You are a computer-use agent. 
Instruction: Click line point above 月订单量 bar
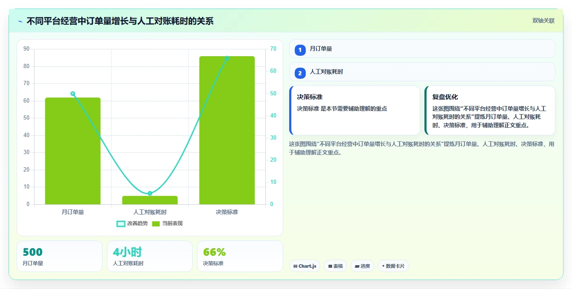point(73,94)
